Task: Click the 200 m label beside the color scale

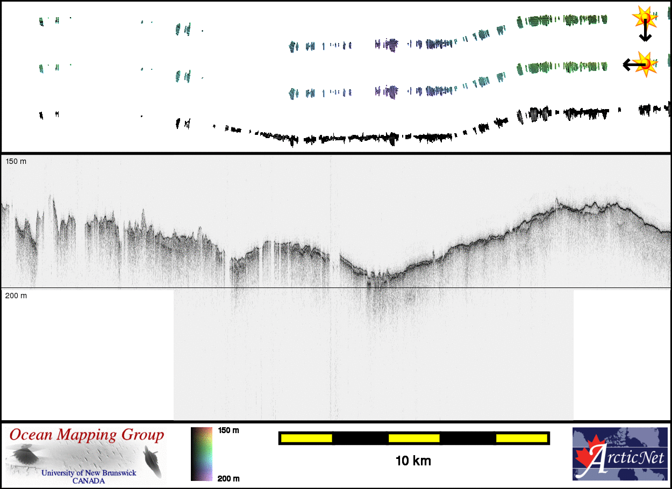Action: click(x=228, y=478)
